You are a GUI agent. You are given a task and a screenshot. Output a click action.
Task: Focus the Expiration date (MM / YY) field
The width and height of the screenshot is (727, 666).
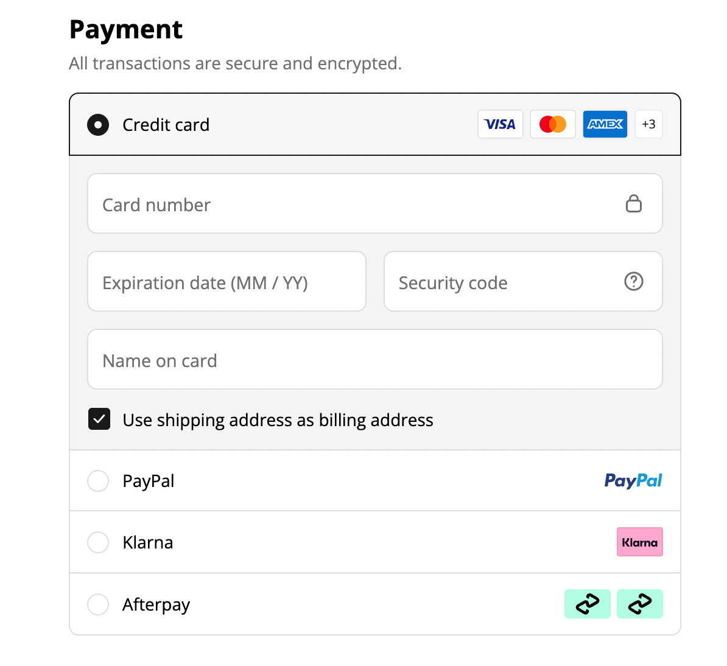click(227, 282)
